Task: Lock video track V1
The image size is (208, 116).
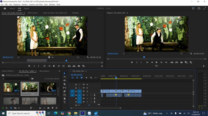Action: coord(76,91)
